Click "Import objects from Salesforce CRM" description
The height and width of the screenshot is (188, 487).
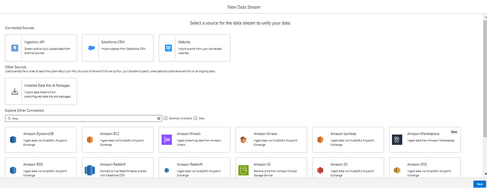123,49
